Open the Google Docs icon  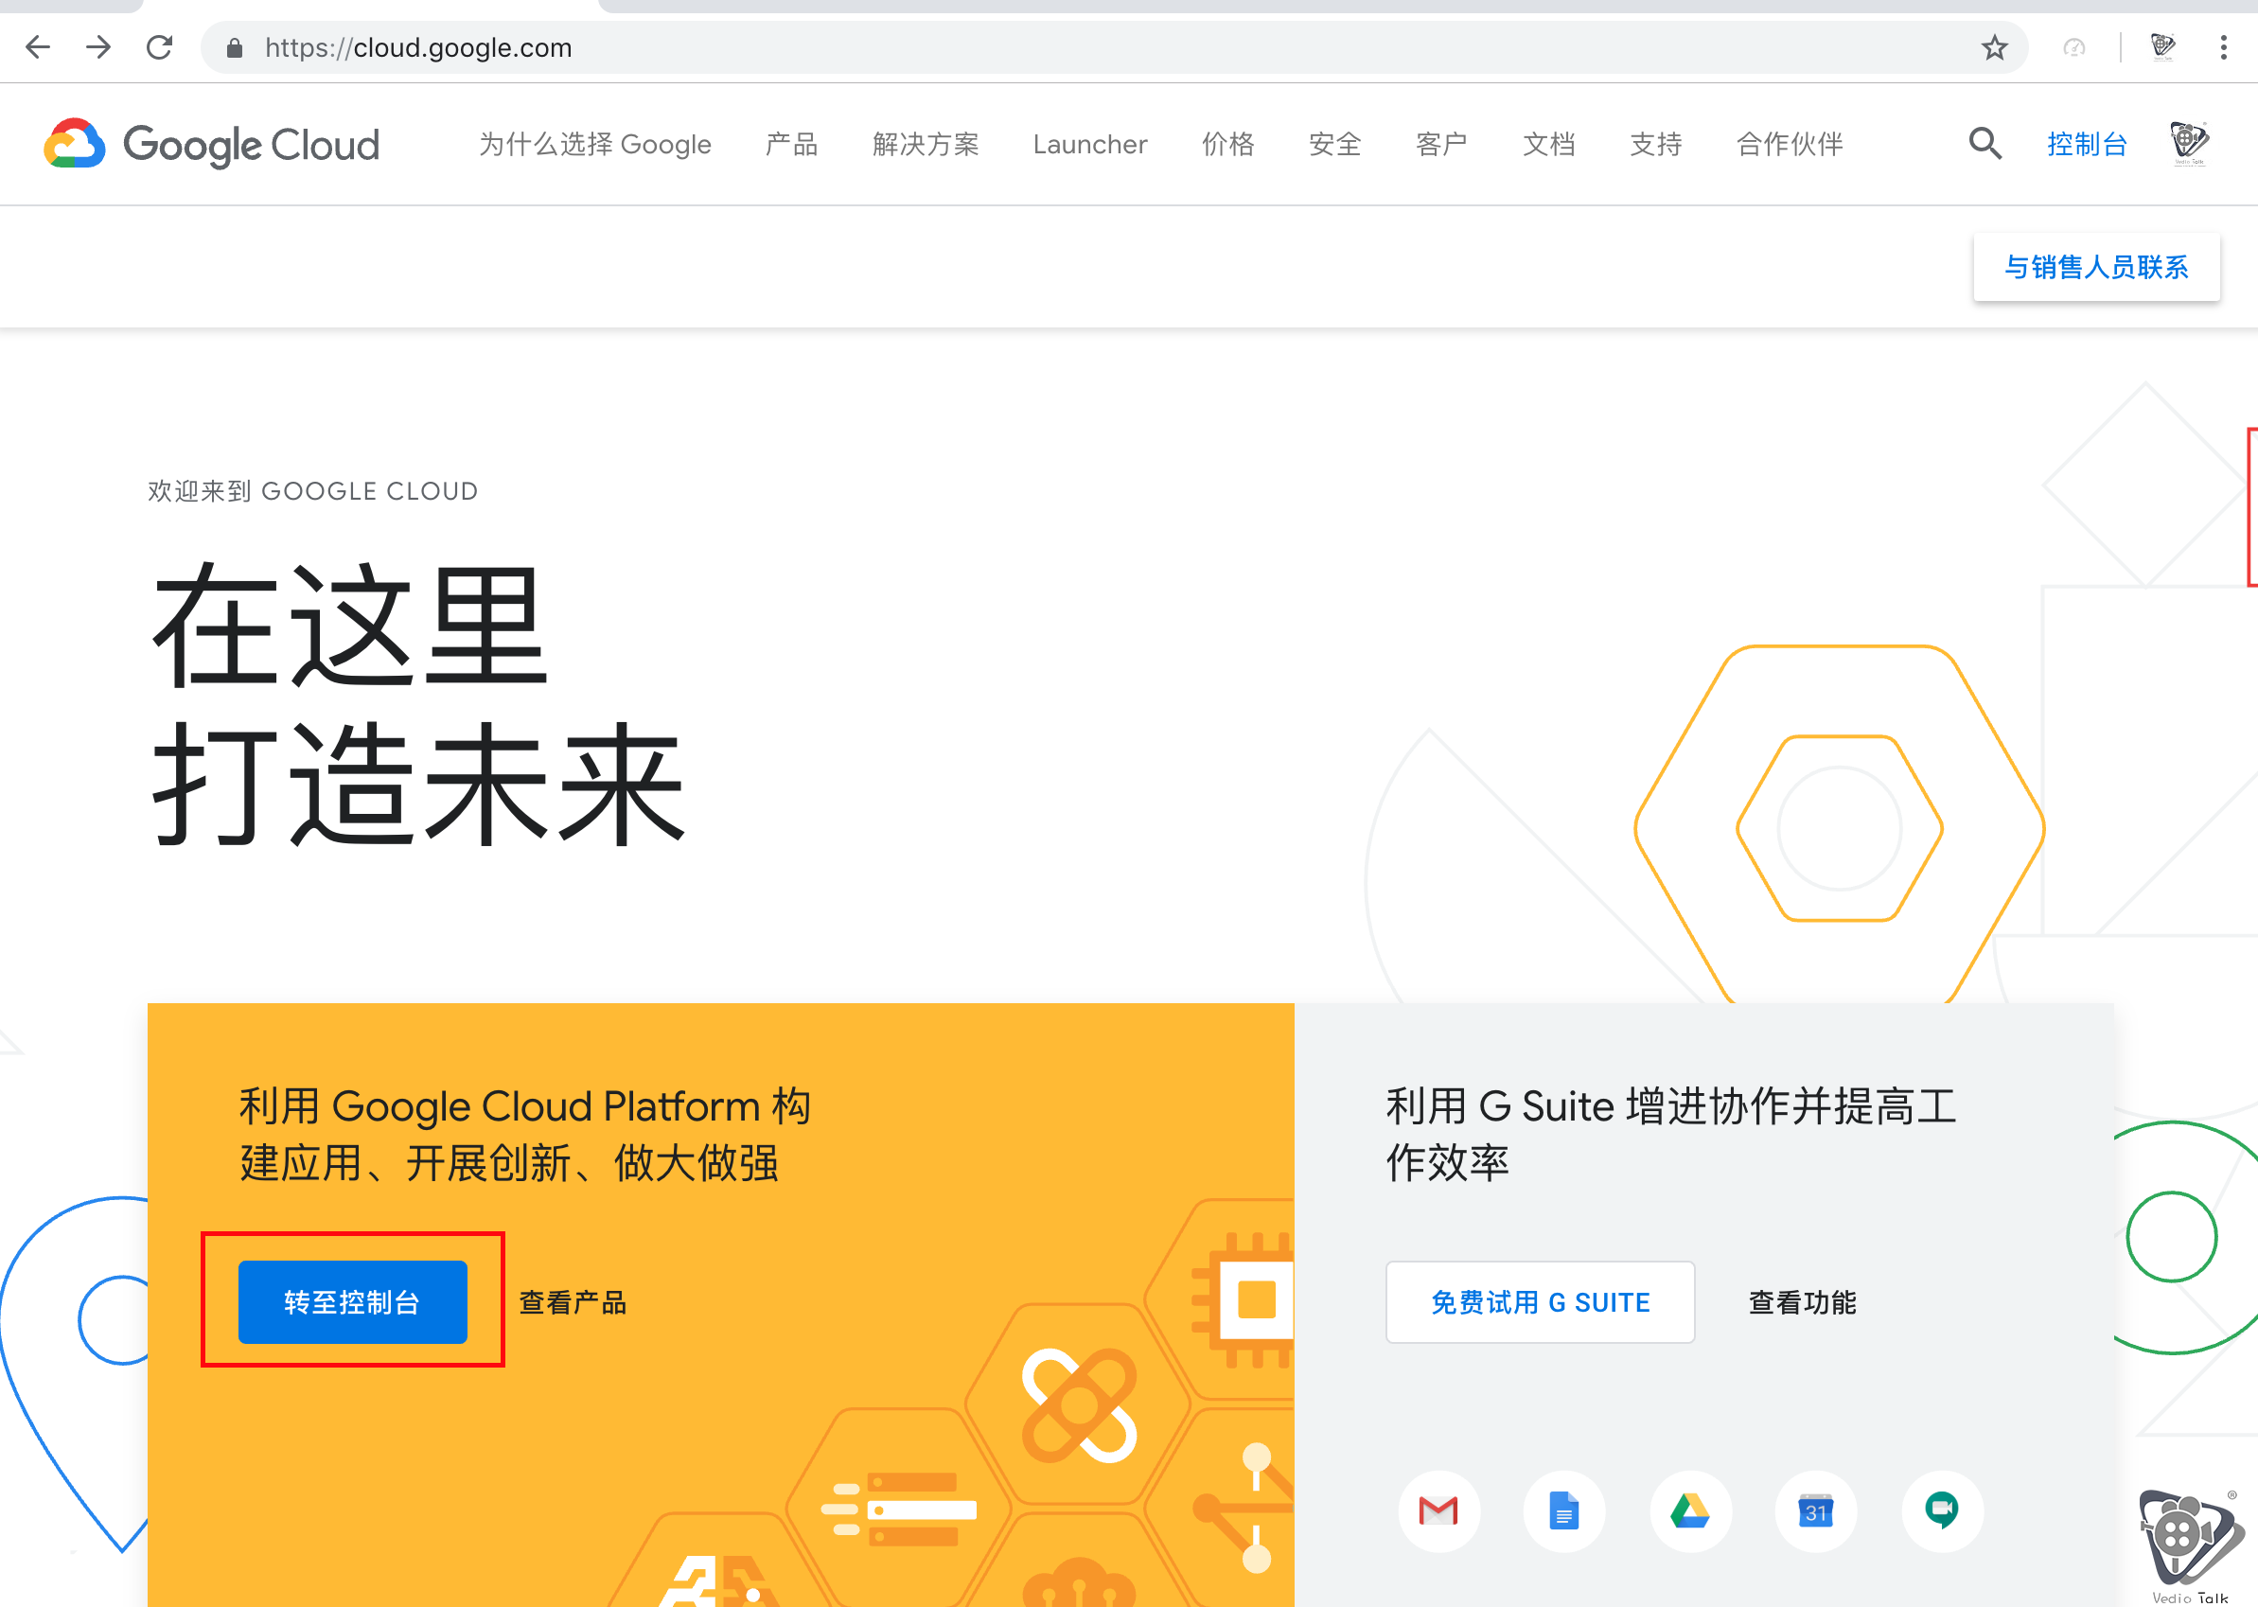(1563, 1511)
